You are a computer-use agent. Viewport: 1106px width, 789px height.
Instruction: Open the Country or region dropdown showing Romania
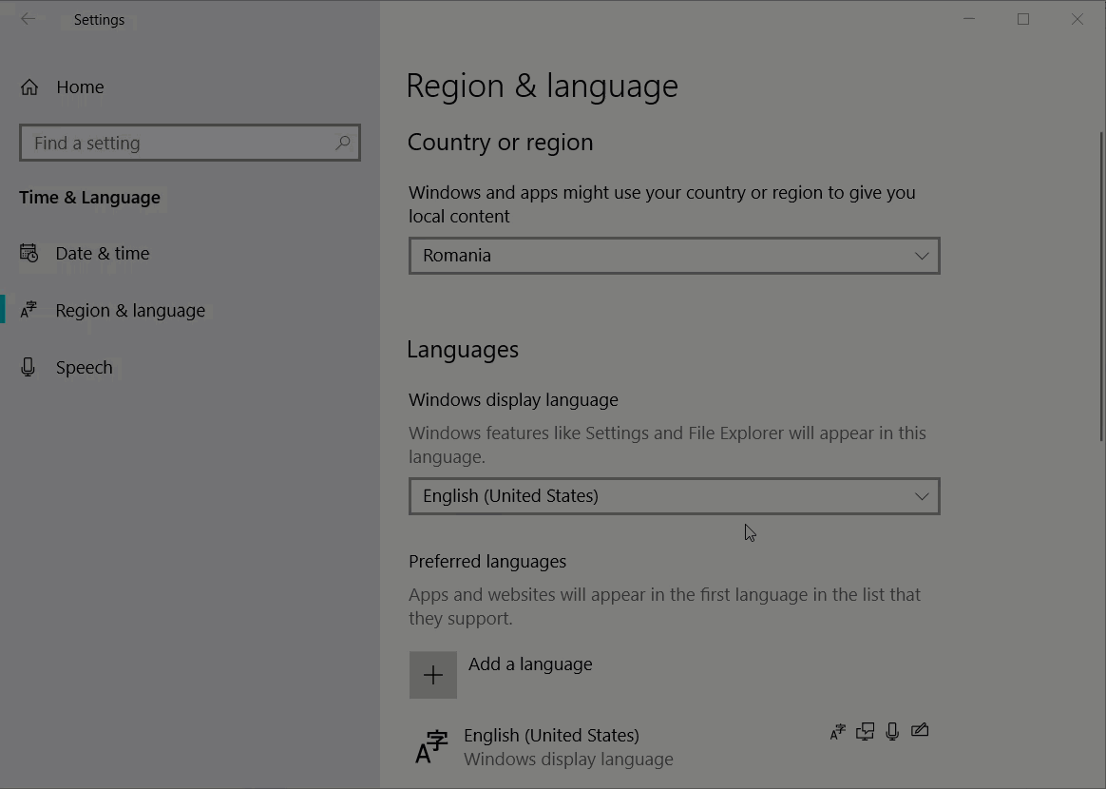coord(674,256)
